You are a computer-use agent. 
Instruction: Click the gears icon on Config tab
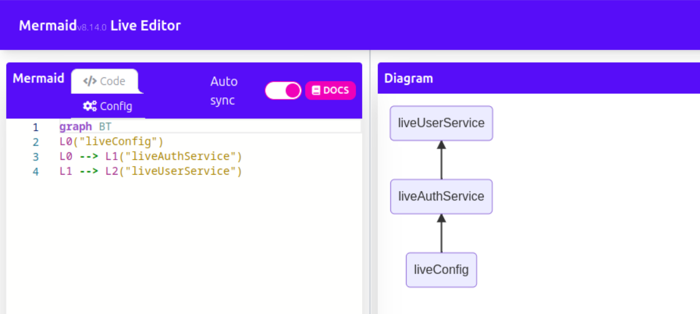click(x=90, y=106)
